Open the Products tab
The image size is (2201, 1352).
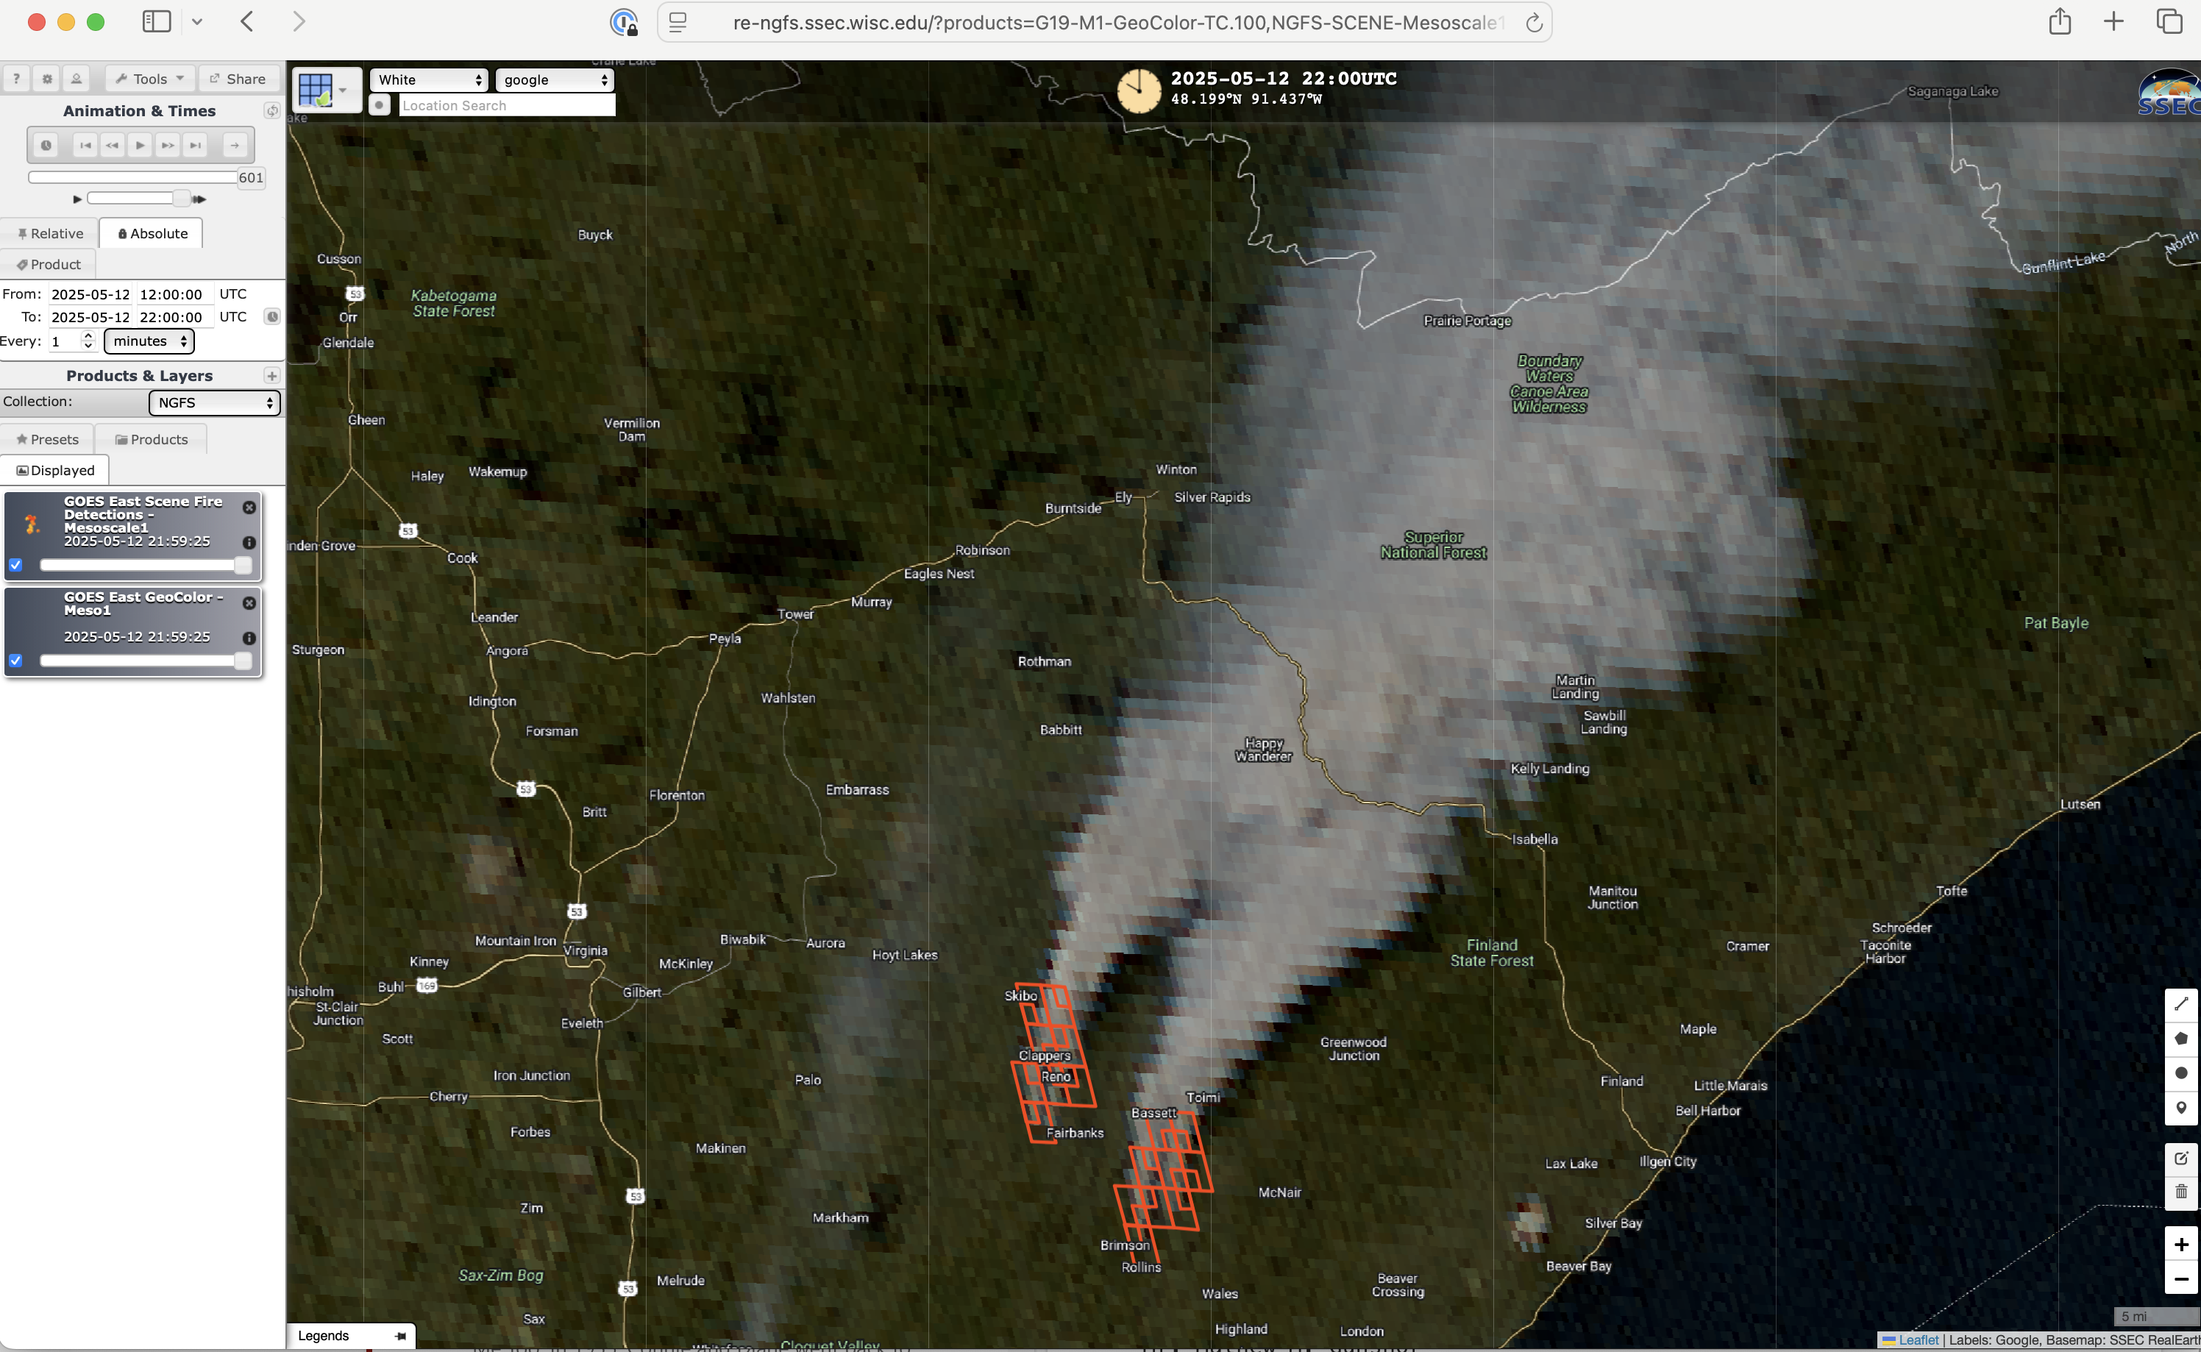(151, 440)
